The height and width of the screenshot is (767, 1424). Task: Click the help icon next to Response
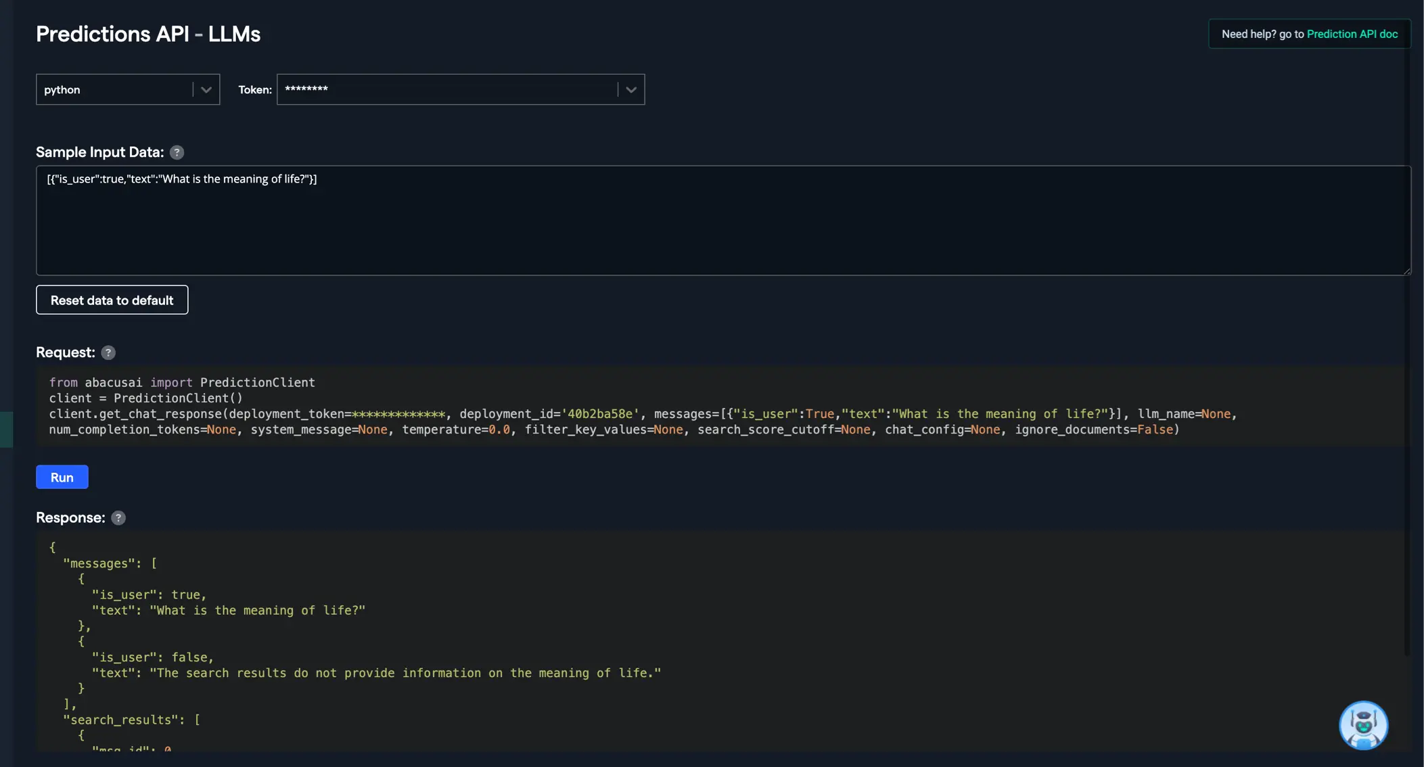(118, 517)
